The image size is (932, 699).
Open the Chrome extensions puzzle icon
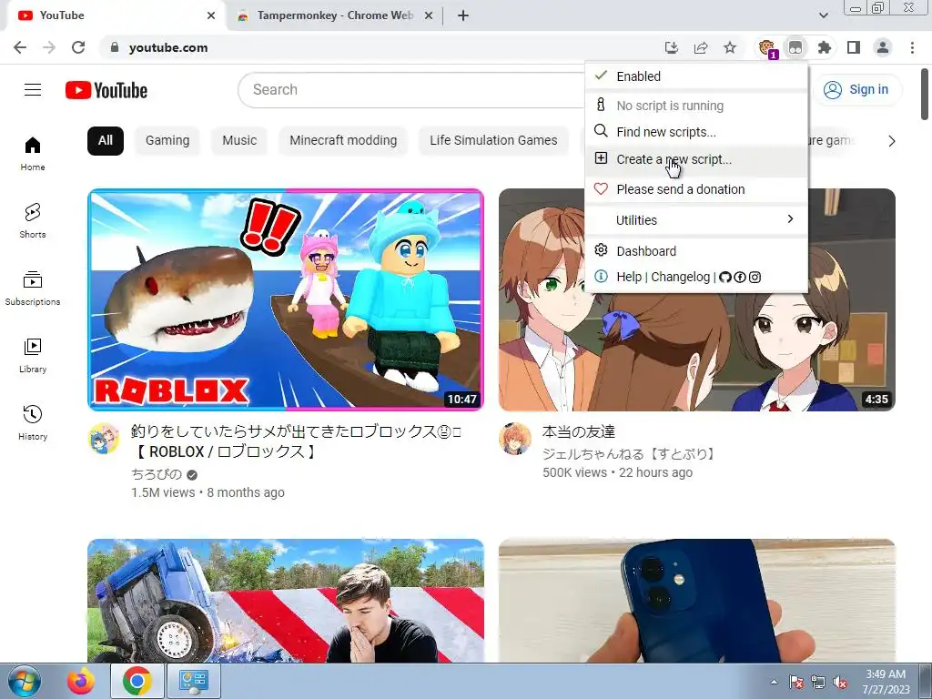pyautogui.click(x=825, y=47)
